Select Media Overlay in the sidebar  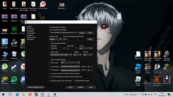click(31, 37)
